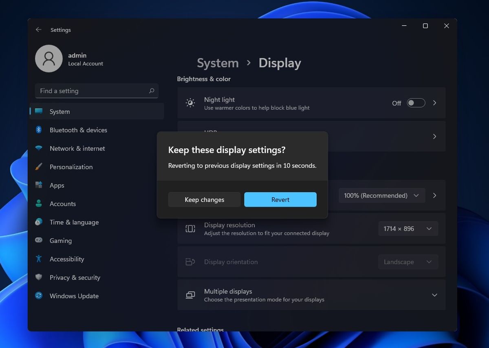The height and width of the screenshot is (348, 489).
Task: Select System in the breadcrumb path
Action: tap(218, 63)
